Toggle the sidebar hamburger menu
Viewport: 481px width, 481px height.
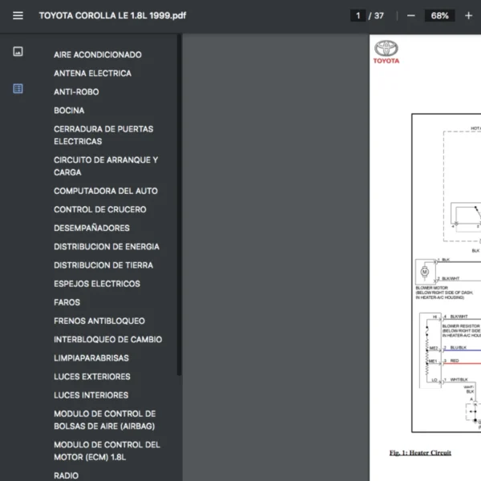click(x=18, y=15)
